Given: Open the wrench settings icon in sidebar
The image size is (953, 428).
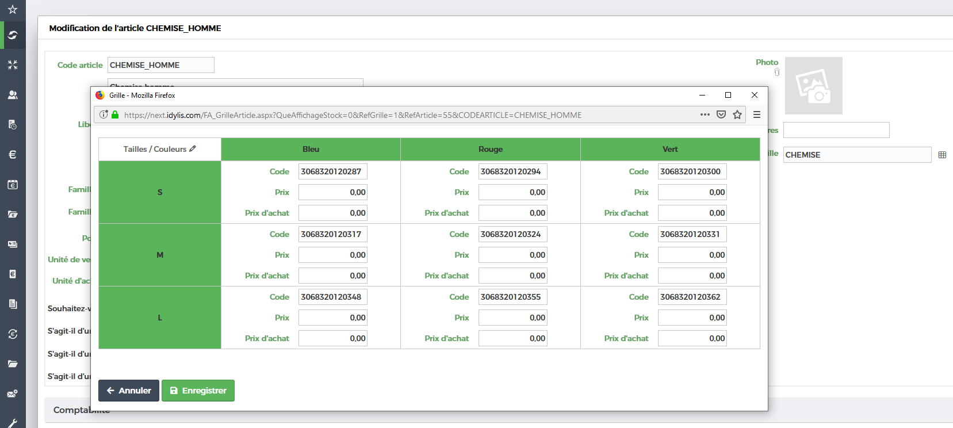Looking at the screenshot, I should [x=13, y=423].
